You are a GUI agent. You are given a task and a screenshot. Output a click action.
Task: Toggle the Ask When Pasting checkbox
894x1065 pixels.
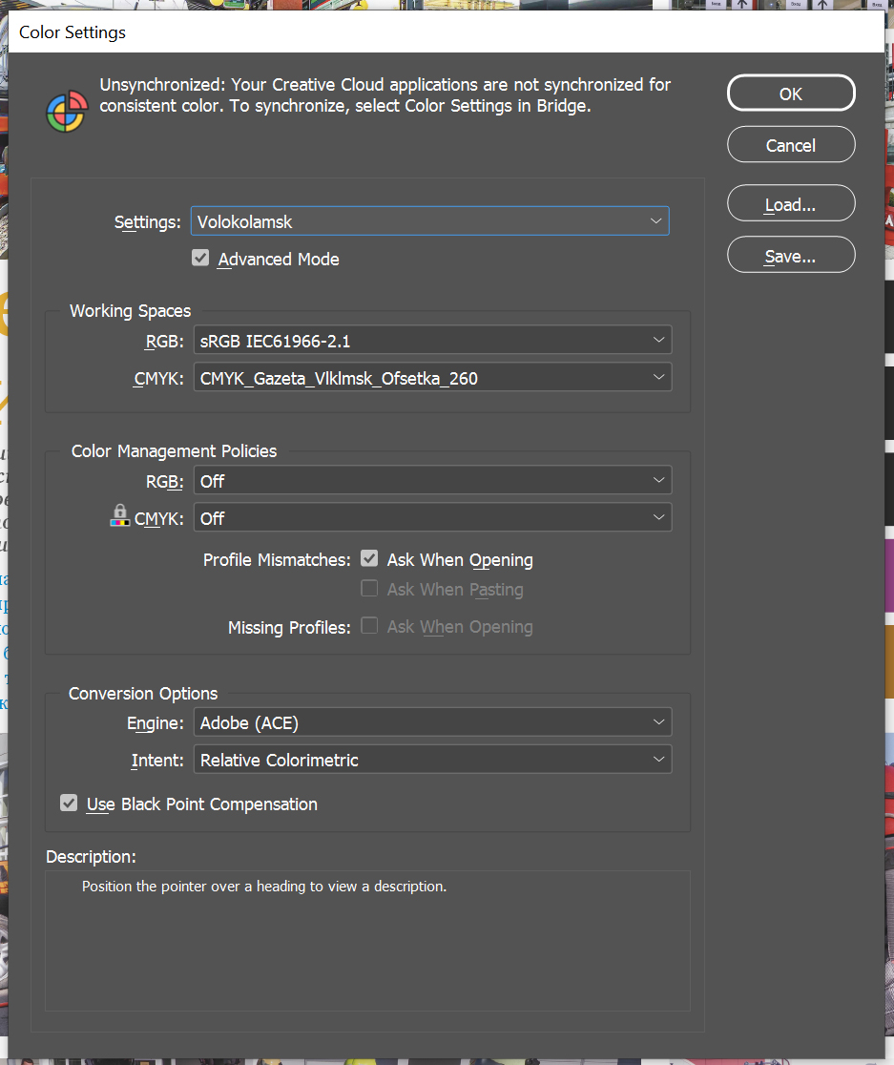[369, 588]
